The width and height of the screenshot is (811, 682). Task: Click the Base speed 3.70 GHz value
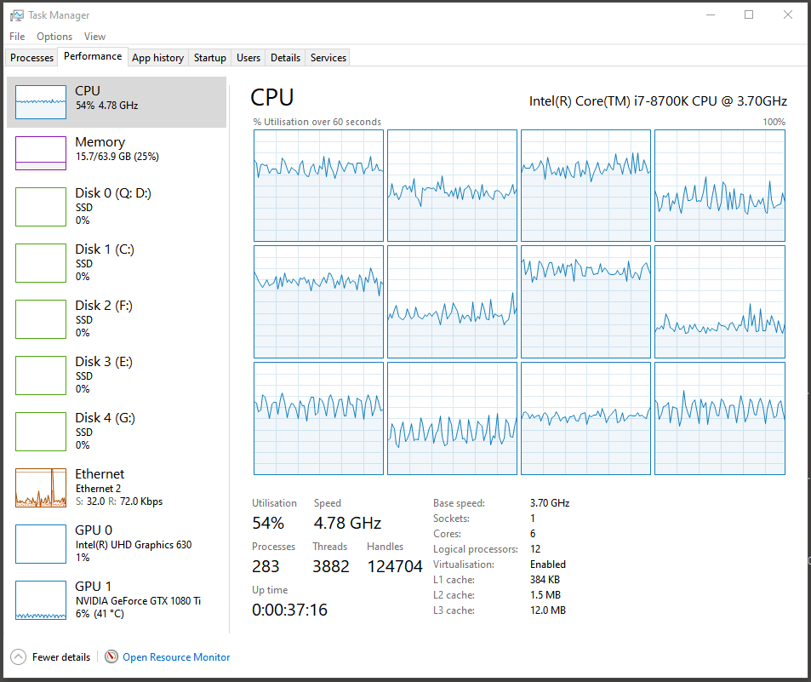pos(549,503)
